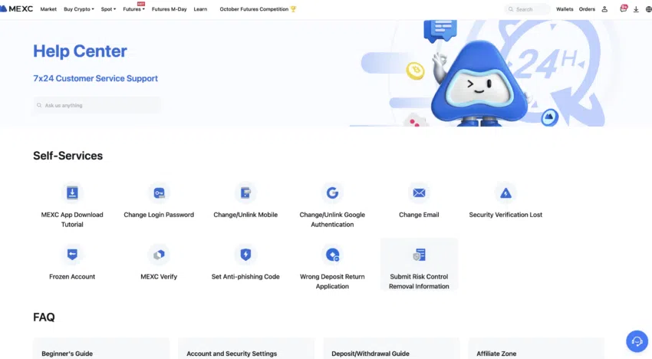Click the Change Email envelope icon
Image resolution: width=652 pixels, height=359 pixels.
419,193
